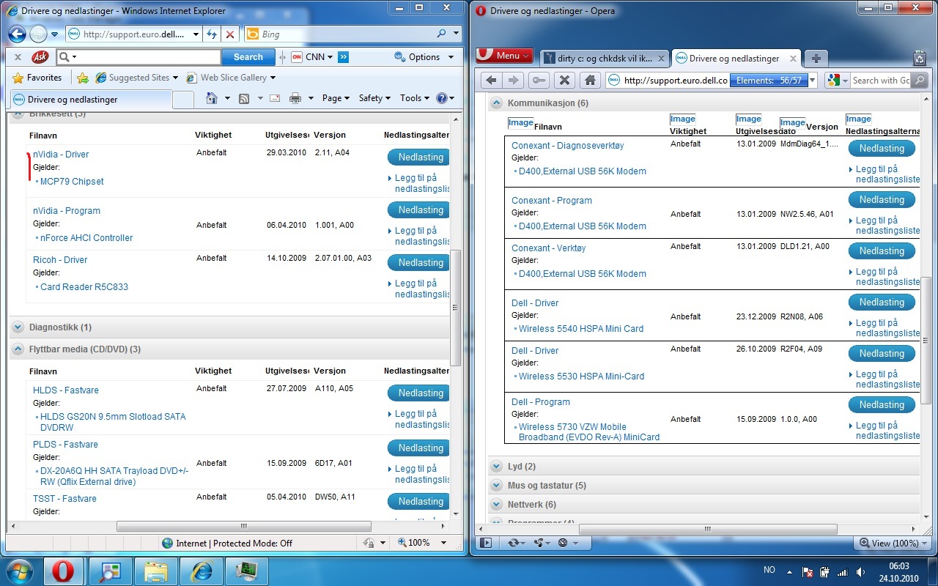Open the Ricoh - Driver link
This screenshot has height=586, width=938.
point(60,260)
